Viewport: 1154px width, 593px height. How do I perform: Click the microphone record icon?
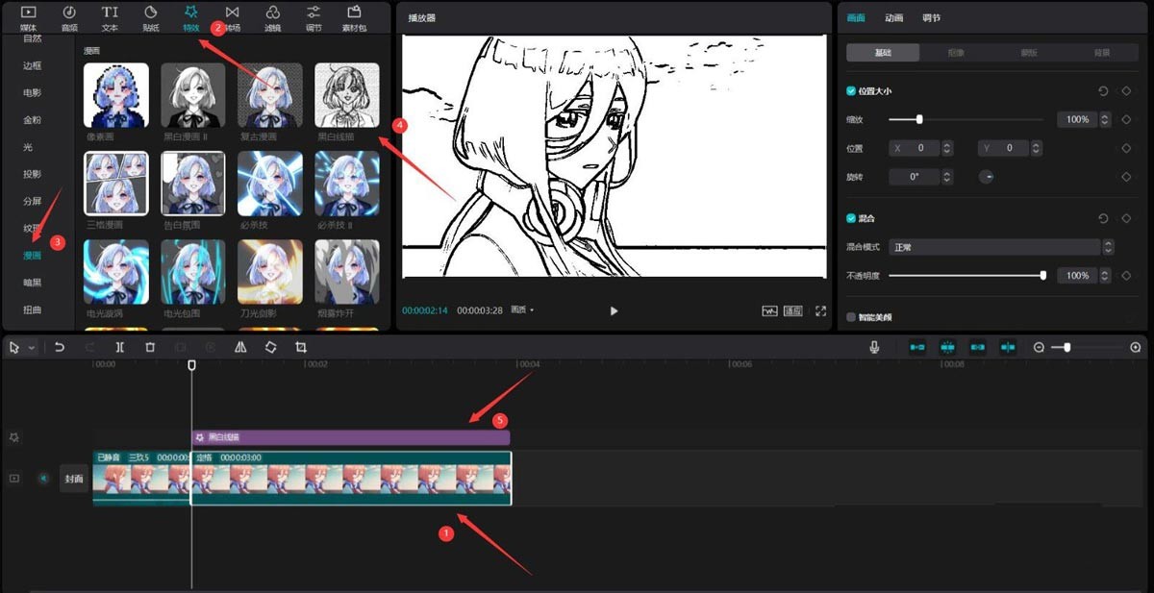pos(875,347)
